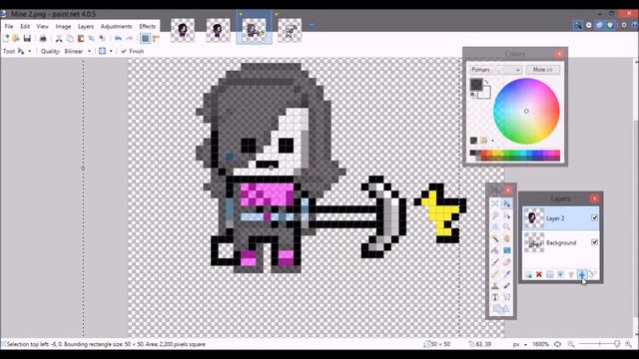Click the Finish button
This screenshot has height=359, width=639.
click(133, 51)
